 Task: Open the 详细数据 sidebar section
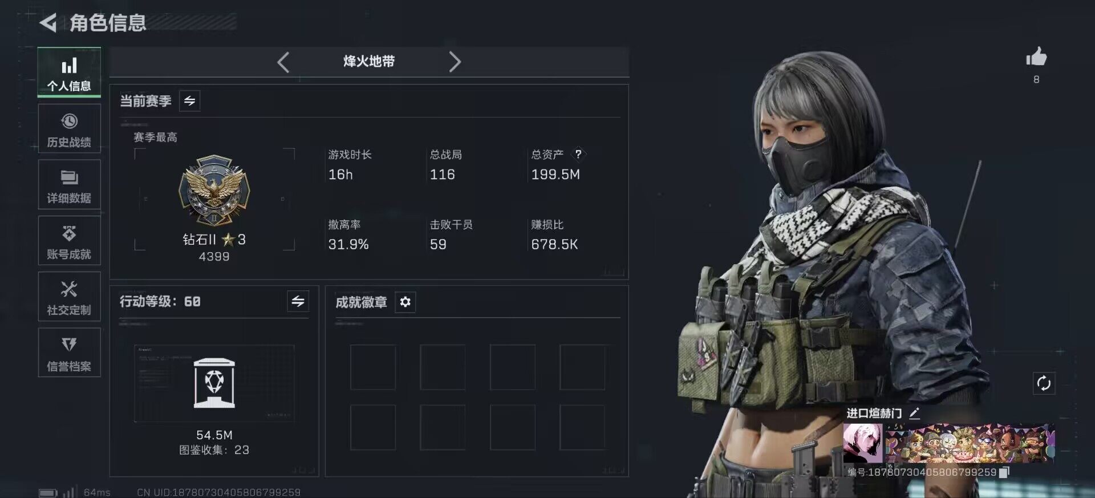pyautogui.click(x=69, y=185)
